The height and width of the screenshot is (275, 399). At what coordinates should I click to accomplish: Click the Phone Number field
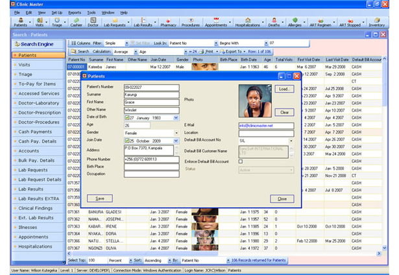click(x=151, y=160)
